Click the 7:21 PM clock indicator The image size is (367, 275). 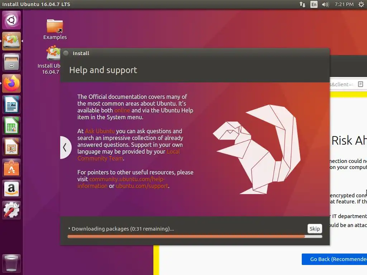(344, 4)
